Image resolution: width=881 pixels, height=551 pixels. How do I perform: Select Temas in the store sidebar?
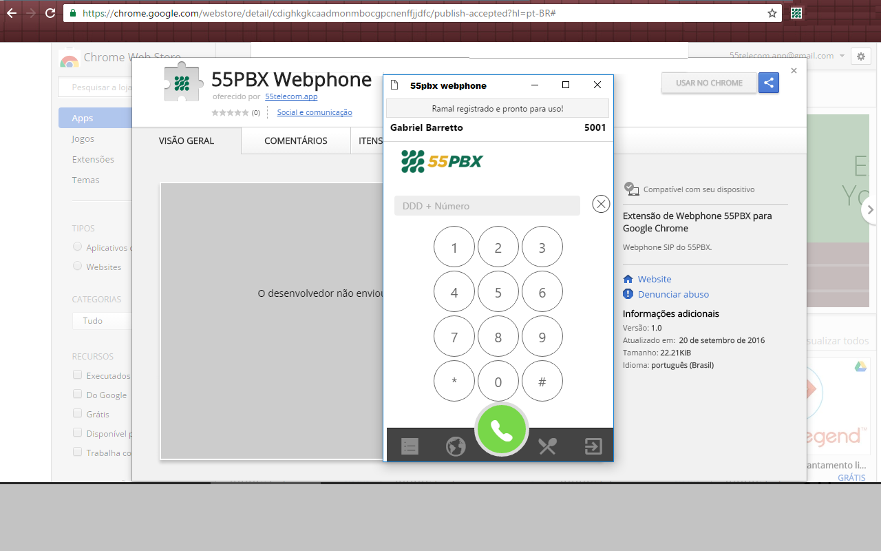[85, 180]
